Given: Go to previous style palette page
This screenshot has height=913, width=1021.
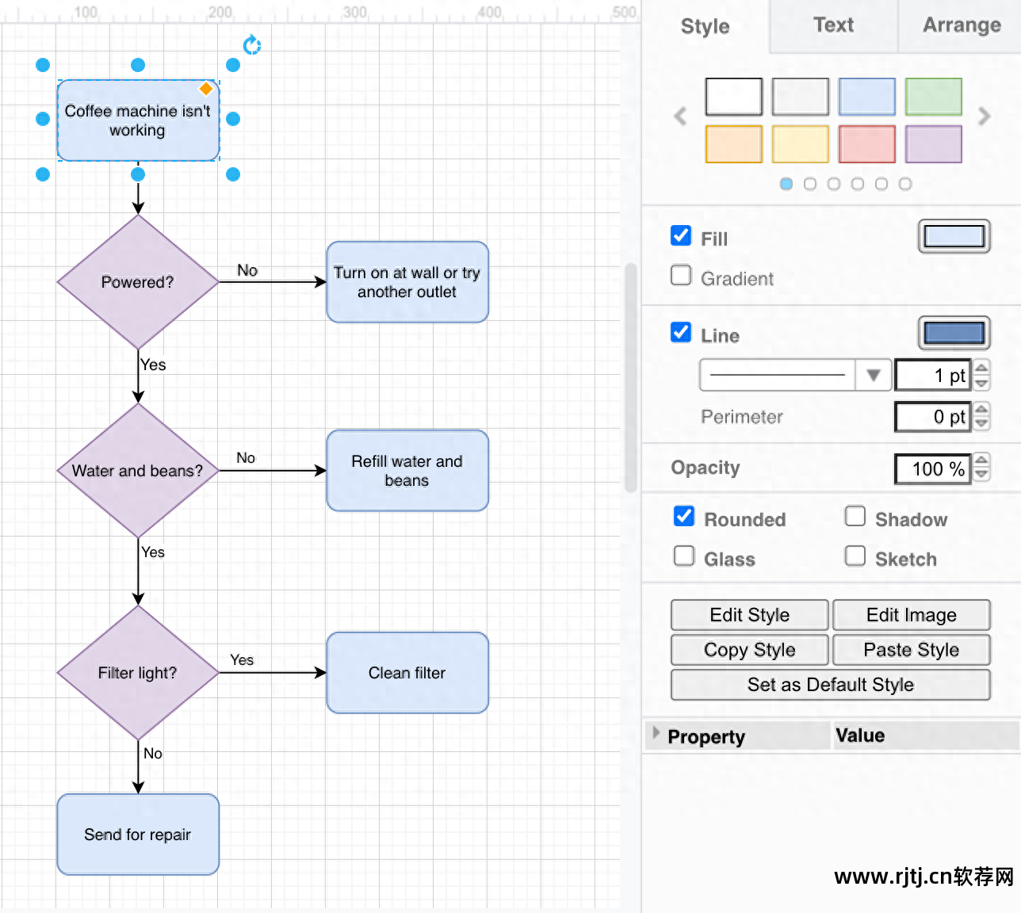Looking at the screenshot, I should click(680, 117).
